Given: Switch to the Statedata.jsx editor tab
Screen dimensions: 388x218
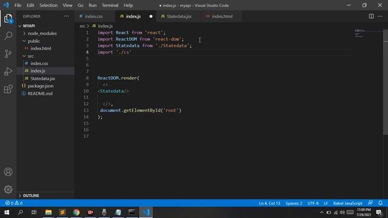Looking at the screenshot, I should point(179,16).
